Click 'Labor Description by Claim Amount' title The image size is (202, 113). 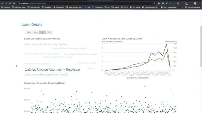coord(42,39)
